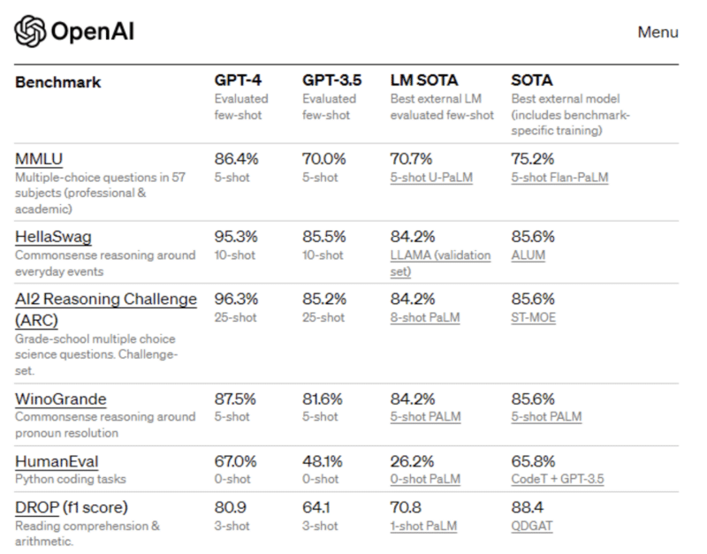Screen dimensions: 707x554
Task: Visit the HumanEval benchmark link
Action: coord(57,461)
